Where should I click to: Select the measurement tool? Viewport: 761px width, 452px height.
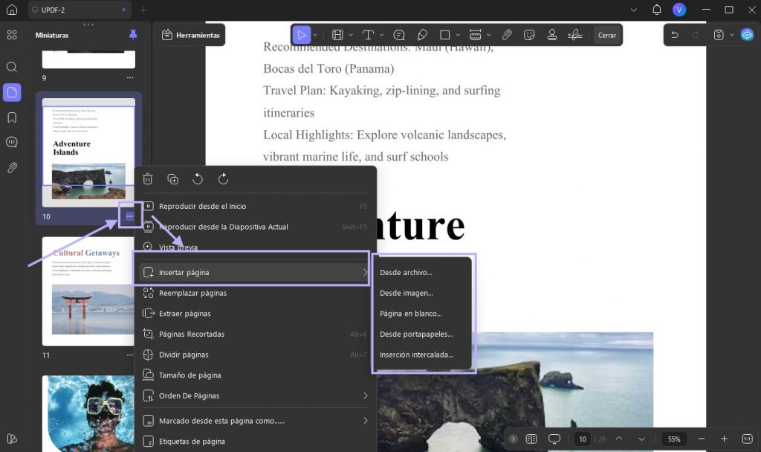click(x=475, y=35)
